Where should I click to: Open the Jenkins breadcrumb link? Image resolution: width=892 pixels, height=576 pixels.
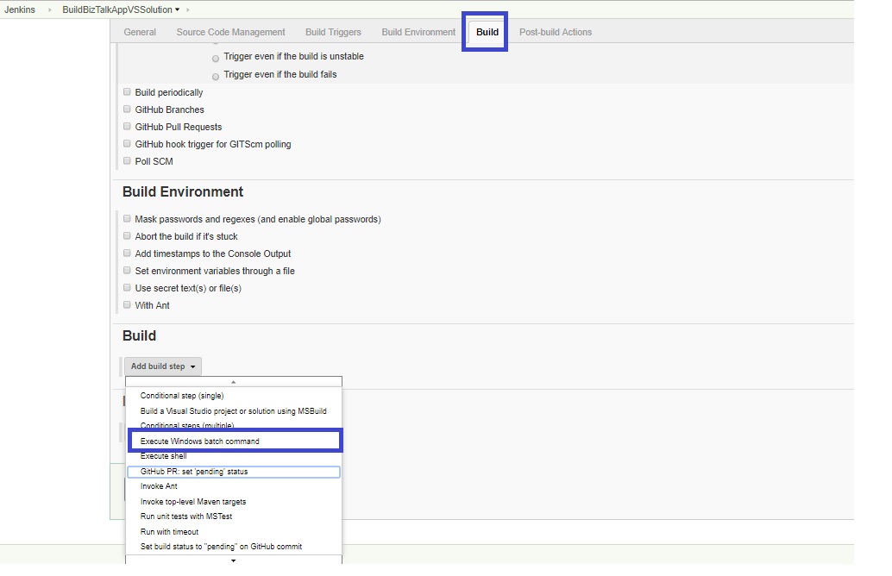click(19, 9)
